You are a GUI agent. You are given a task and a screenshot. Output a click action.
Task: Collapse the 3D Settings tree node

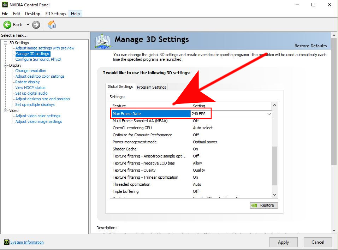point(5,43)
